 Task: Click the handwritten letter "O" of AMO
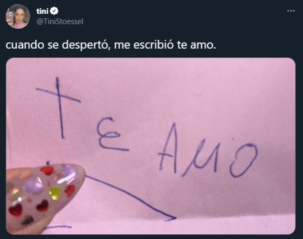[x=244, y=160]
